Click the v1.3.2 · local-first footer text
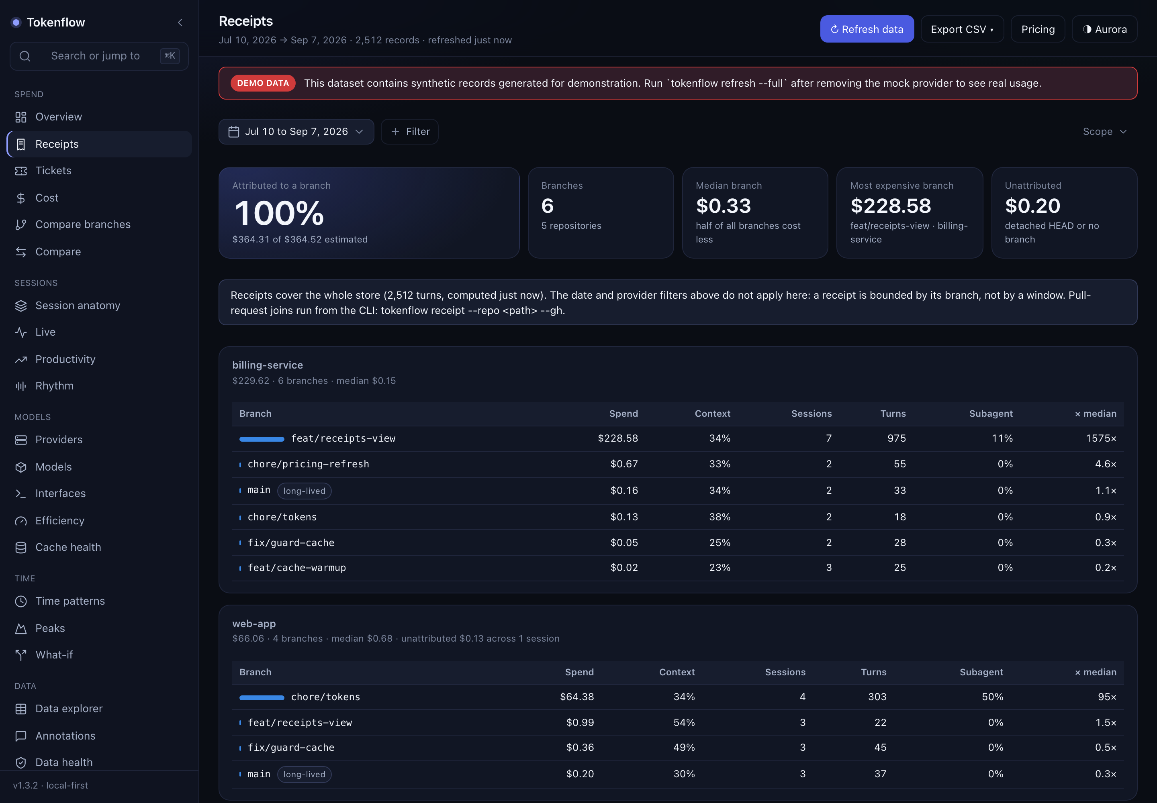 (x=50, y=786)
